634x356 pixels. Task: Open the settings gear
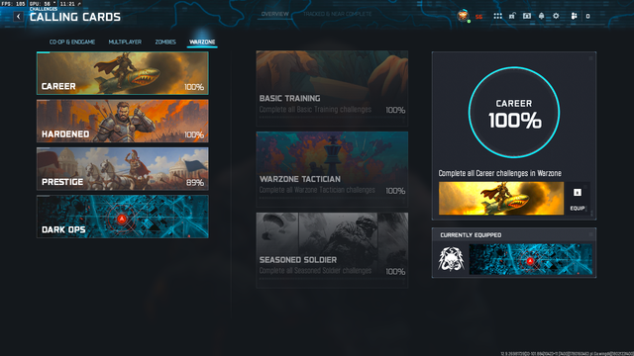556,16
